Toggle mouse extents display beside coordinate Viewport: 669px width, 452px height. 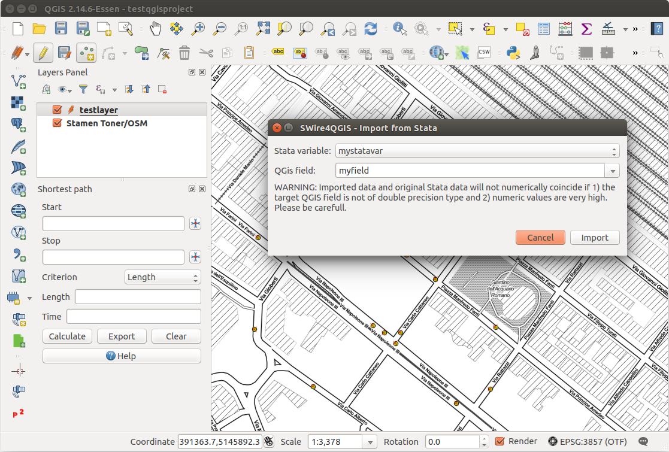pos(269,441)
